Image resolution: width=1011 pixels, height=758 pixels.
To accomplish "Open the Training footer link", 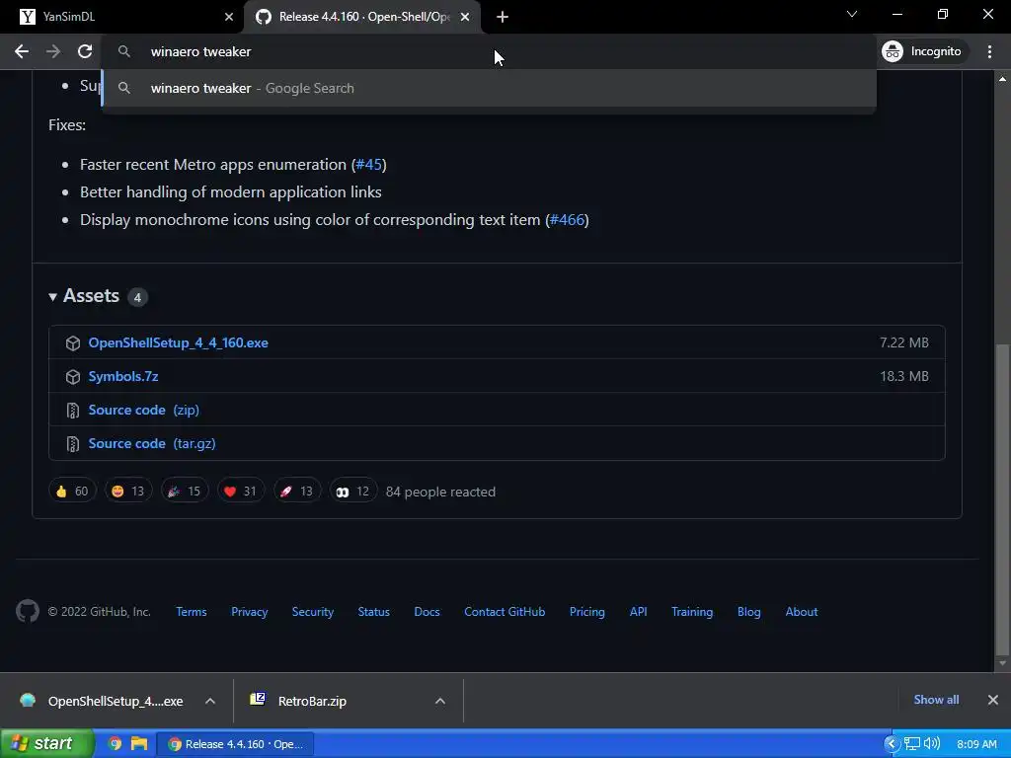I will (x=692, y=612).
